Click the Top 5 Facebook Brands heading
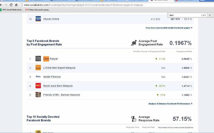The width and height of the screenshot is (214, 133). [x=44, y=43]
